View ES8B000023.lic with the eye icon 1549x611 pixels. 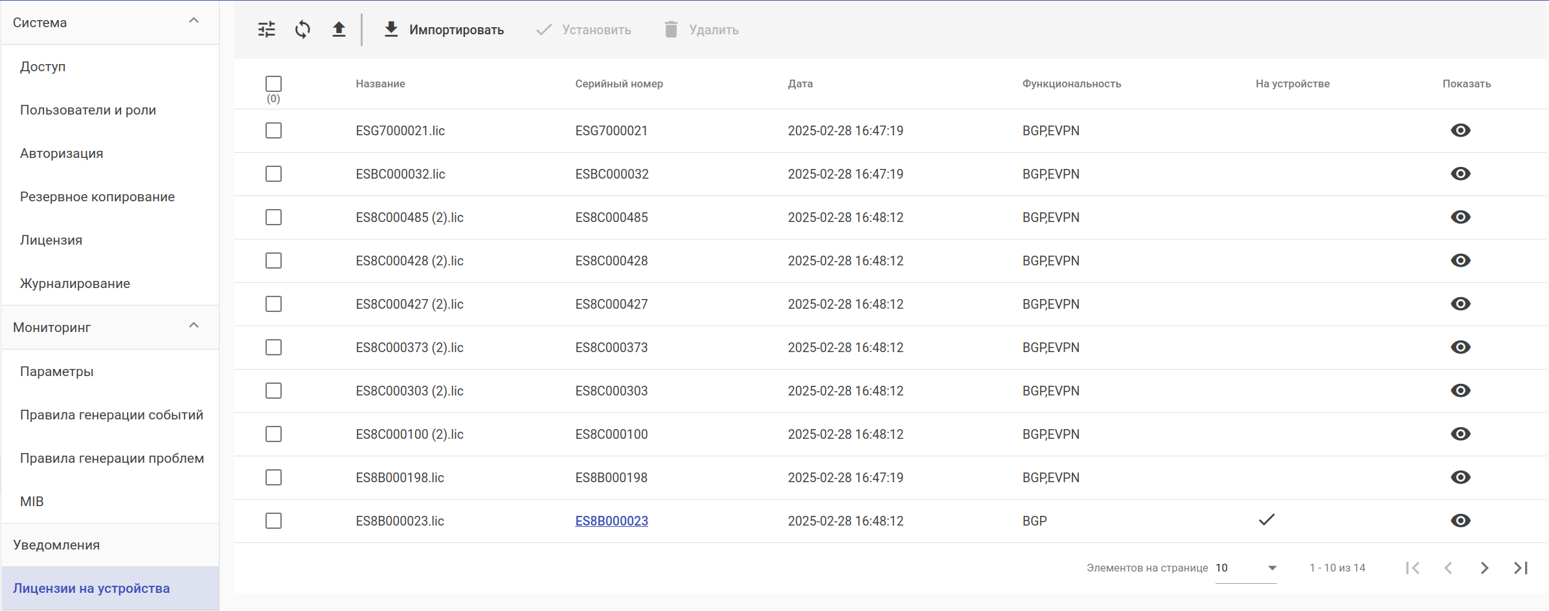1460,521
